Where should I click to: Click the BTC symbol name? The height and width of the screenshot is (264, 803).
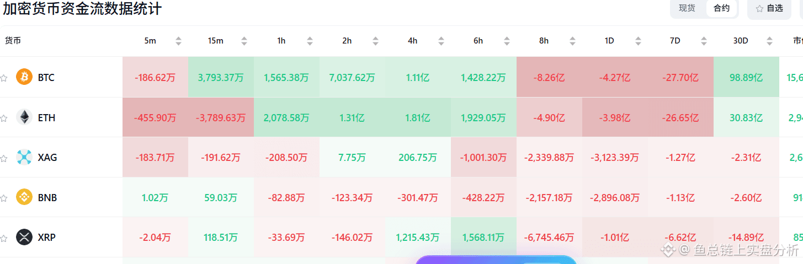pos(46,78)
